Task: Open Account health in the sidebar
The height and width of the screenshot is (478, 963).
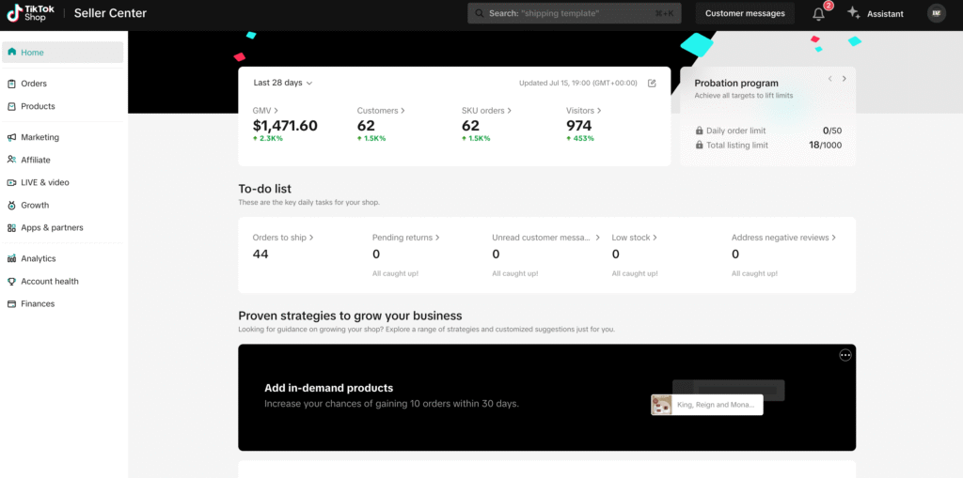Action: pyautogui.click(x=49, y=281)
